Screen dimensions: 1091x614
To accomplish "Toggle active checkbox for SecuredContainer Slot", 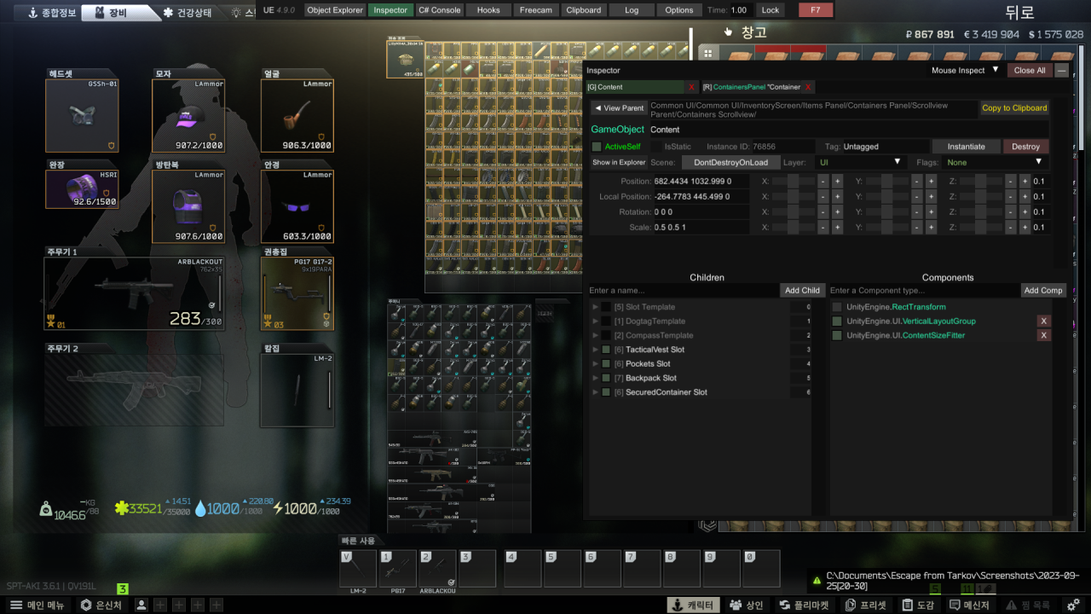I will tap(606, 392).
